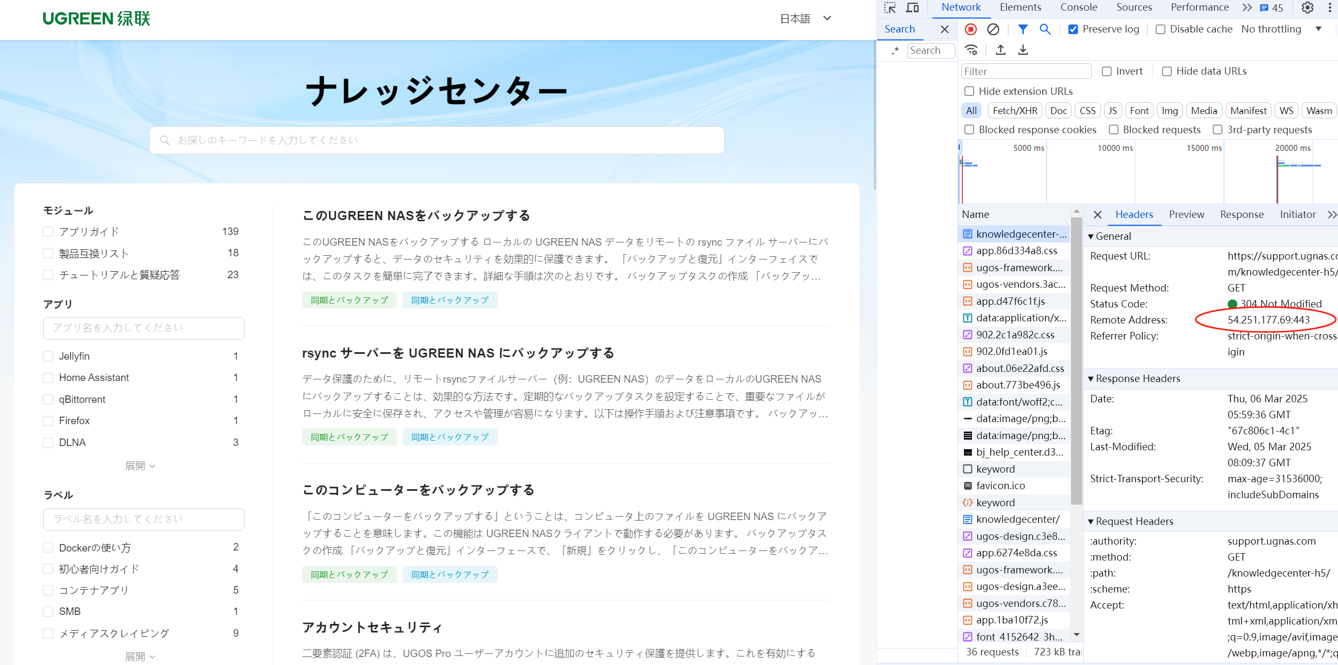The image size is (1338, 665).
Task: Click the inspect element picker icon
Action: [x=890, y=7]
